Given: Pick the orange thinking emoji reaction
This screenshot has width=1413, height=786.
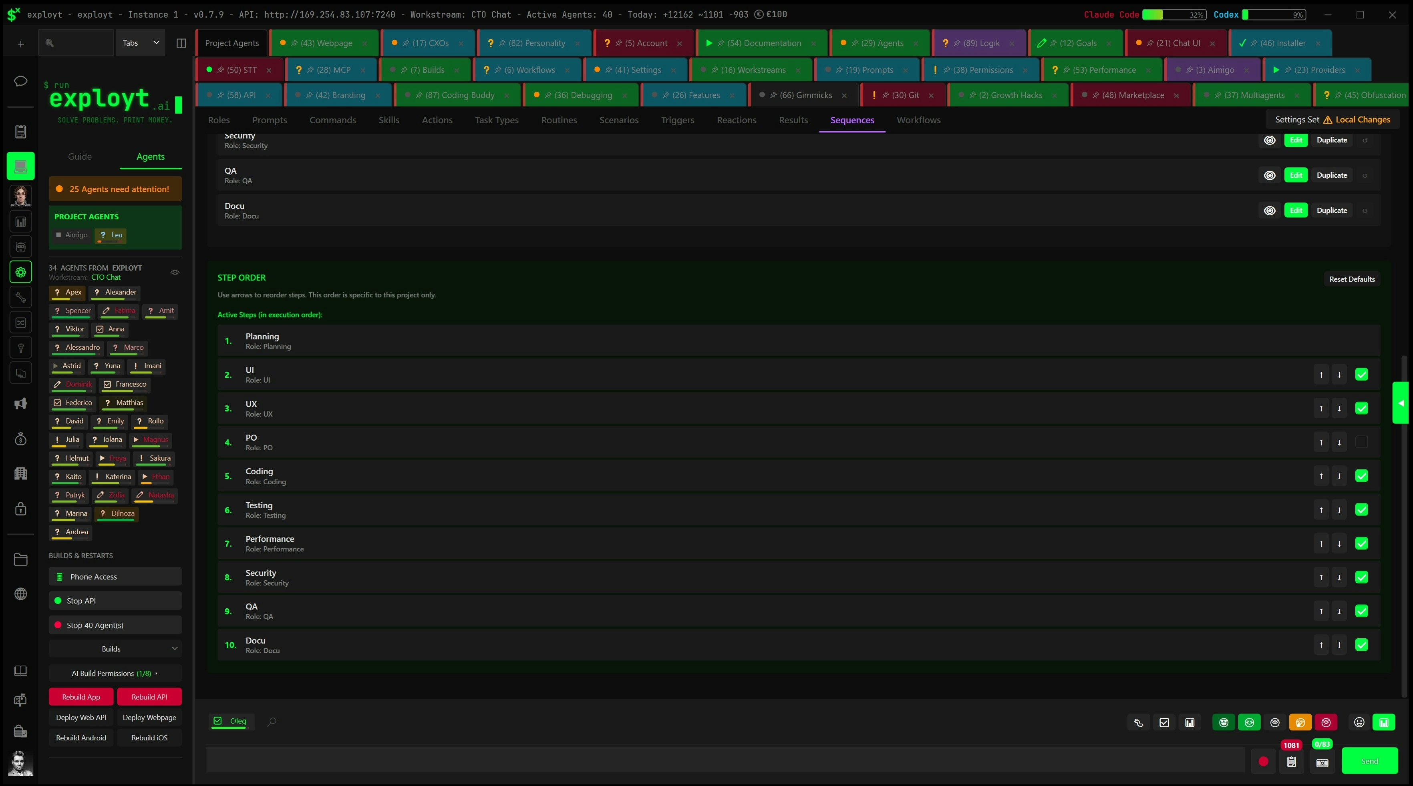Looking at the screenshot, I should click(x=1300, y=722).
